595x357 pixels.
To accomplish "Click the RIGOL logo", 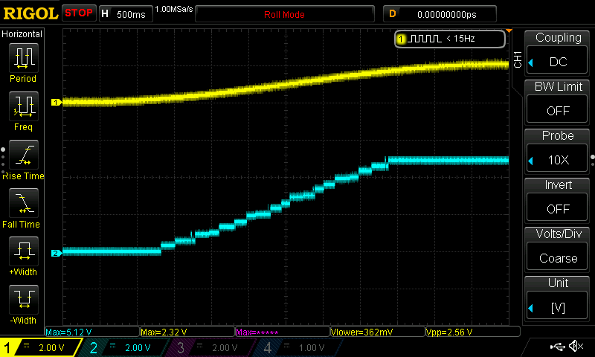I will [x=30, y=13].
